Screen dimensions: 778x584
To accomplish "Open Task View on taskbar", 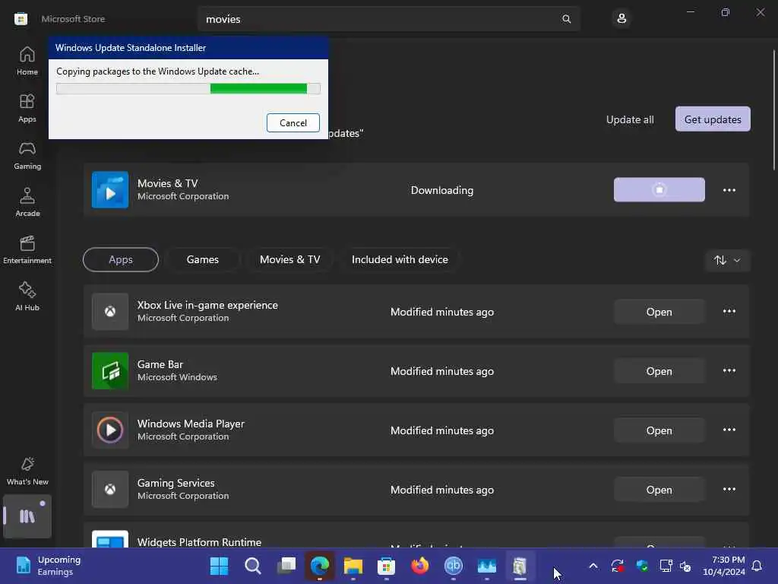I will pos(286,566).
